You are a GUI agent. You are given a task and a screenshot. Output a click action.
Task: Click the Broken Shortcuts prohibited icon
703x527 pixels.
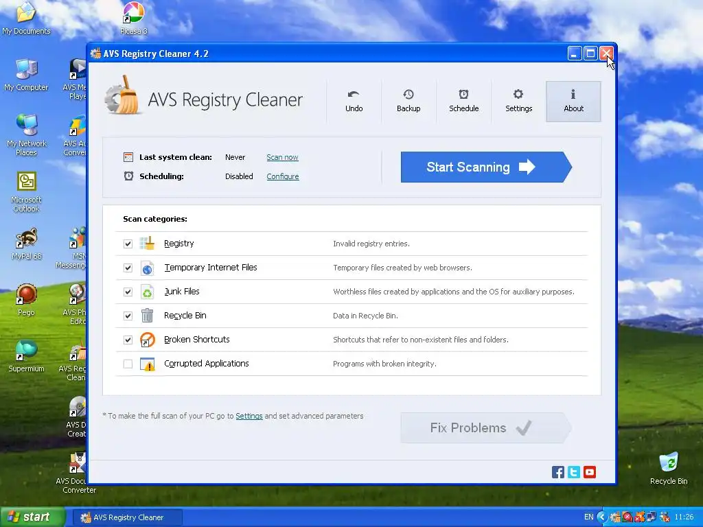tap(147, 340)
